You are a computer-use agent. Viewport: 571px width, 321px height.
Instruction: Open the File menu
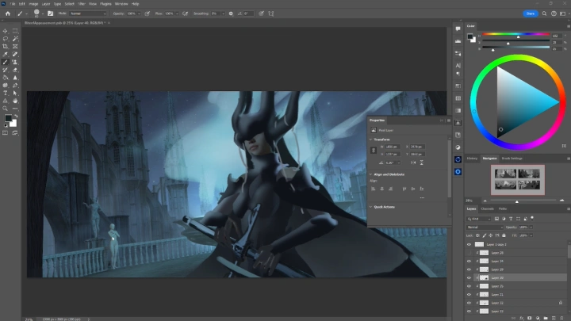pos(13,4)
